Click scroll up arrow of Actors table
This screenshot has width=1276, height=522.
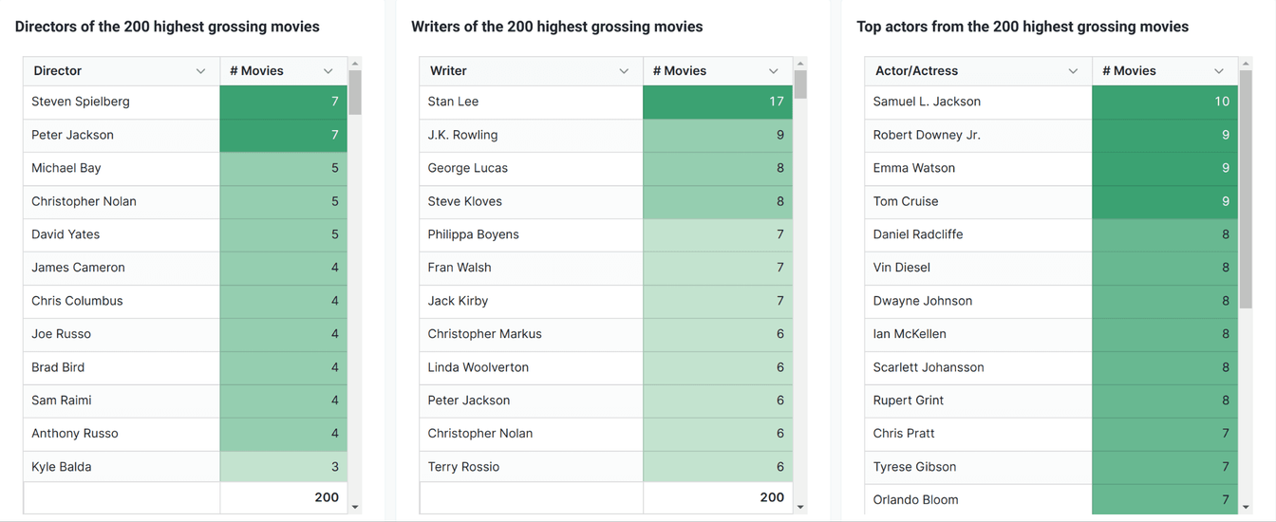[x=1246, y=64]
